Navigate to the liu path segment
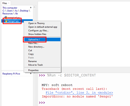Screen dimensions: 130x106 (x=16, y=11)
